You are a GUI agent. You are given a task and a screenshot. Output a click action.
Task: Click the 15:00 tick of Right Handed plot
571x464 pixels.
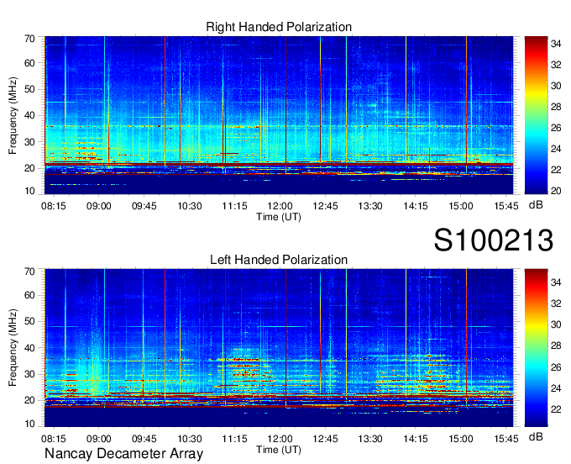click(x=461, y=206)
